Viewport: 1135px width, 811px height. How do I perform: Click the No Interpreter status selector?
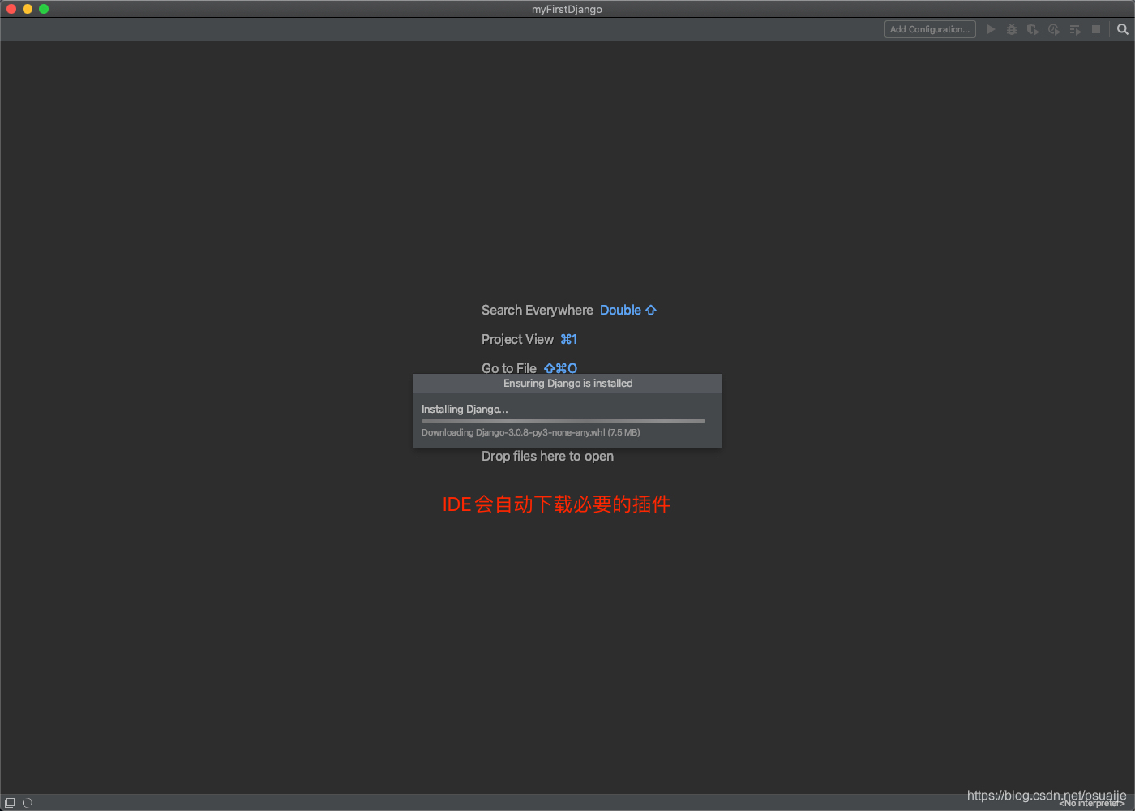(x=1090, y=803)
